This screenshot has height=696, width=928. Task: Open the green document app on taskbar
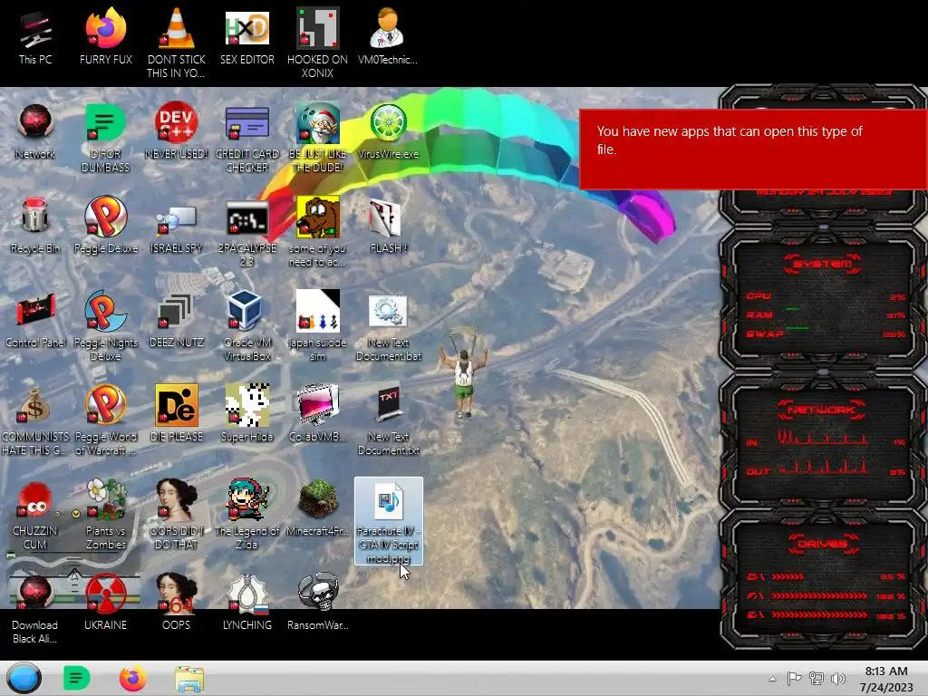click(x=76, y=678)
